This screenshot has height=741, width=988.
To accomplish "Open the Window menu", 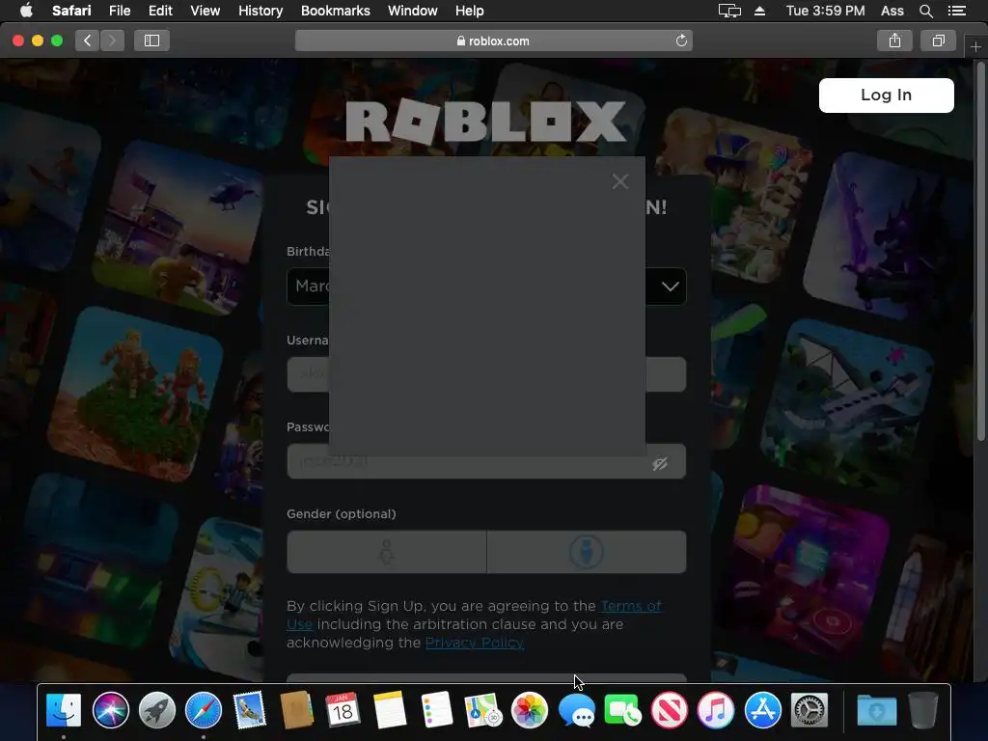I will tap(412, 11).
